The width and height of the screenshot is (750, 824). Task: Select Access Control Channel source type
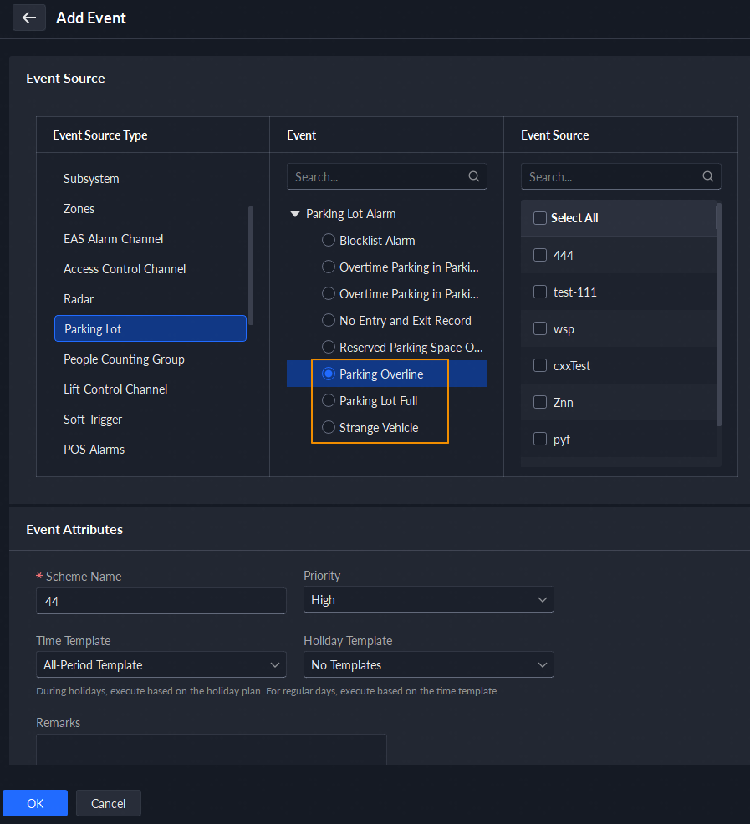click(x=125, y=269)
